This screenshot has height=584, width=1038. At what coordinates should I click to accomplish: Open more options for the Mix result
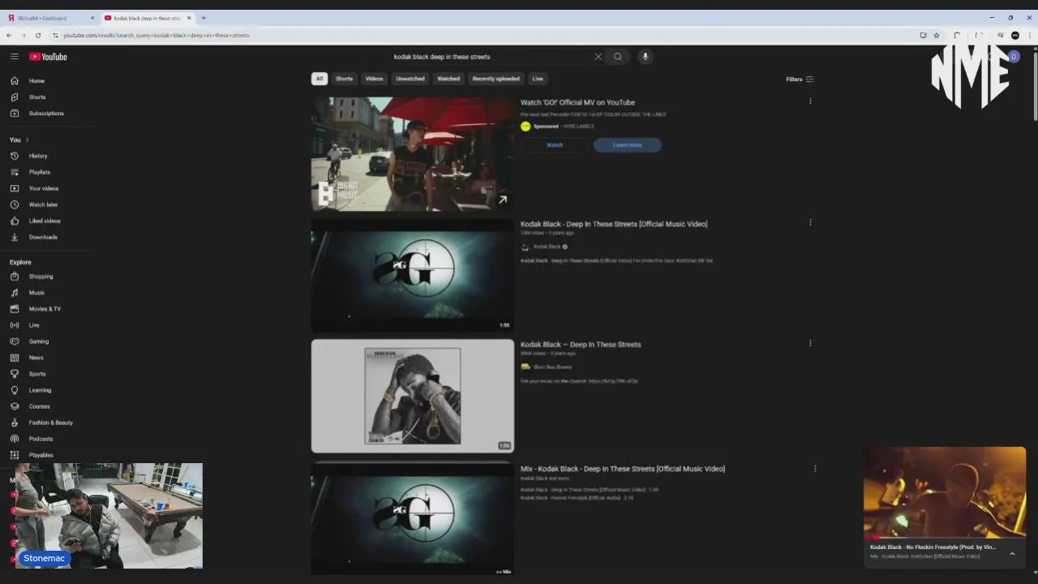[815, 468]
